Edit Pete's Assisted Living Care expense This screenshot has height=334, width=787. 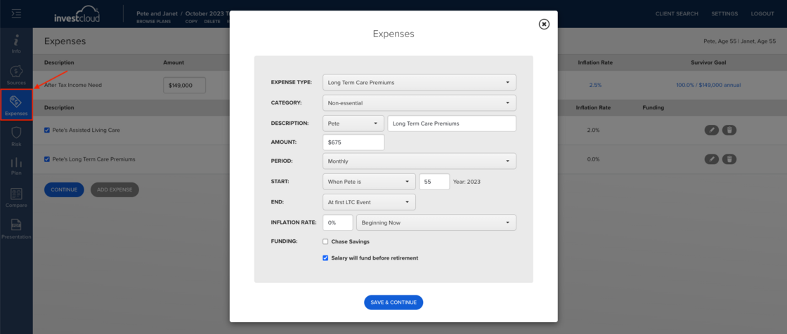click(x=711, y=130)
